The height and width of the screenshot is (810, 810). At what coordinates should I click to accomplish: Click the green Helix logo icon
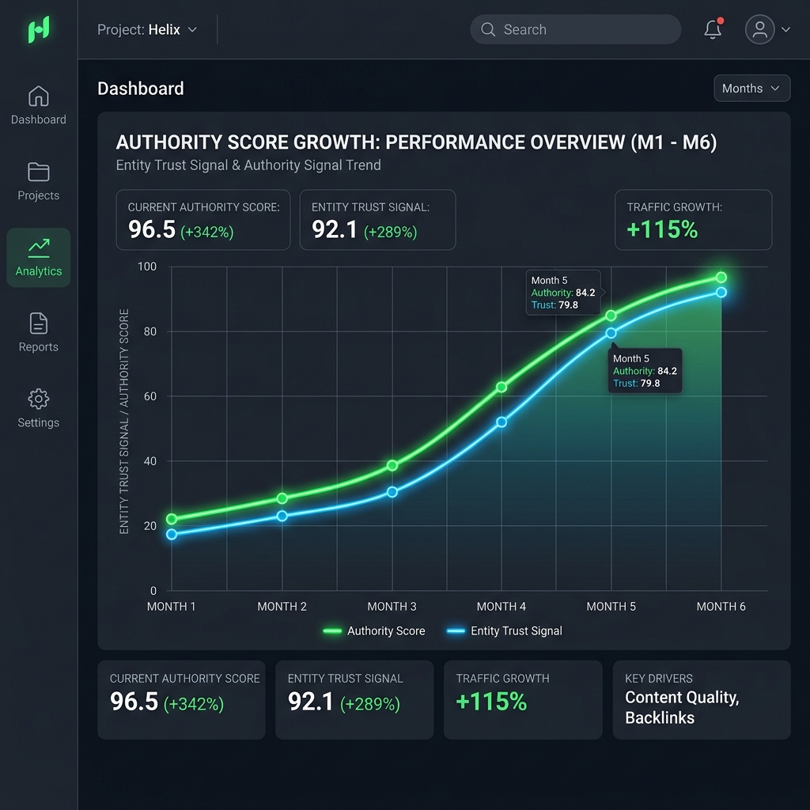[x=39, y=29]
